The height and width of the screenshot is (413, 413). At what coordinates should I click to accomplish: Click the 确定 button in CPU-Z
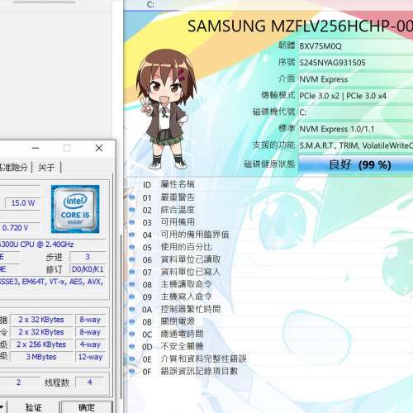click(x=87, y=407)
